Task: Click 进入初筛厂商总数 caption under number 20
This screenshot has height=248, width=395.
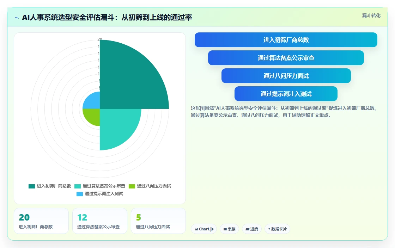Action: pos(36,227)
